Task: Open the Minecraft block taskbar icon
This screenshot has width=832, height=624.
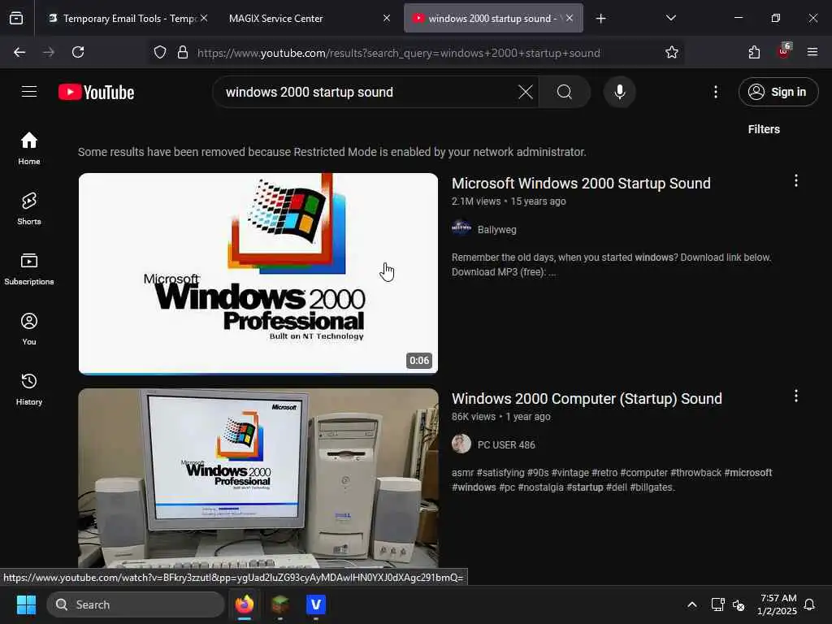Action: pyautogui.click(x=280, y=604)
